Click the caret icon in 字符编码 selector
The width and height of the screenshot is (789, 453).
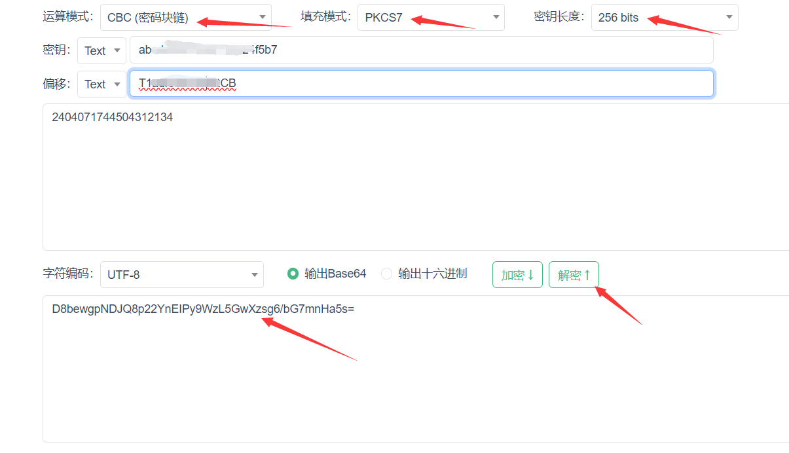pyautogui.click(x=255, y=275)
